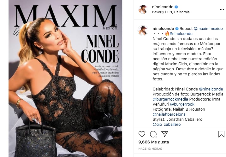Image resolution: width=226 pixels, height=157 pixels.
Task: Open @gio_caballero stylist mention
Action: 167,124
